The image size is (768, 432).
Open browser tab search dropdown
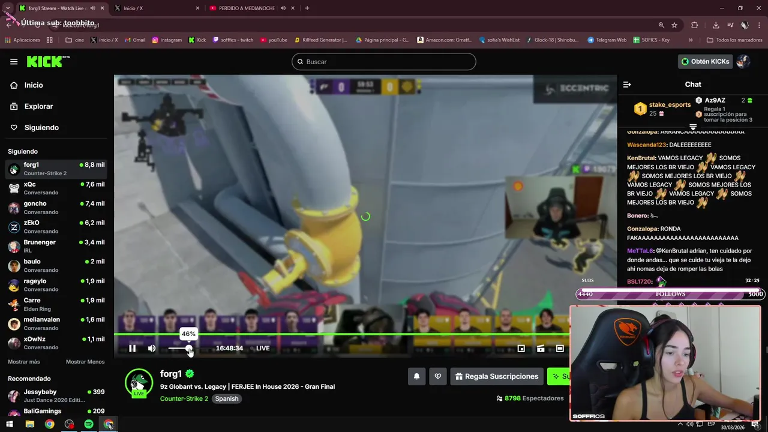pyautogui.click(x=7, y=8)
